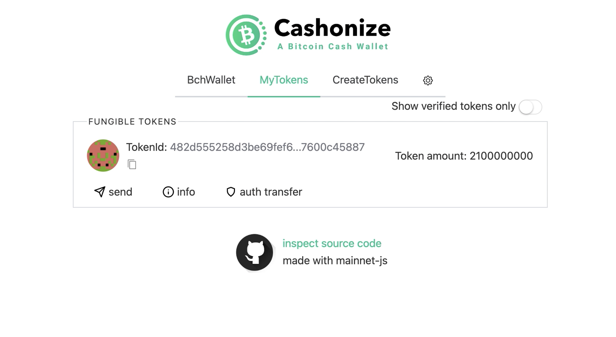This screenshot has height=337, width=616.
Task: Click the GitHub cat icon
Action: coord(254,252)
